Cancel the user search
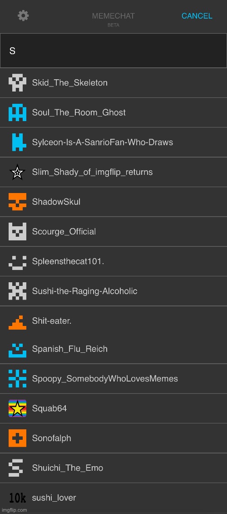The image size is (227, 514). point(197,16)
